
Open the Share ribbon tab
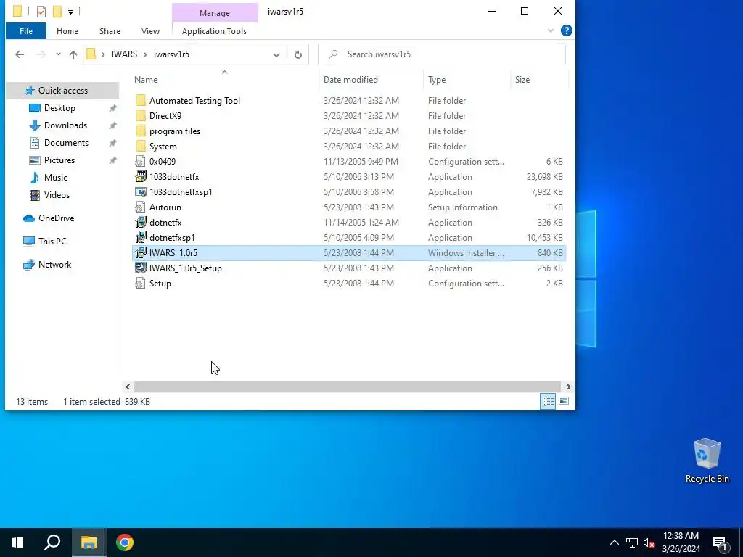point(110,31)
